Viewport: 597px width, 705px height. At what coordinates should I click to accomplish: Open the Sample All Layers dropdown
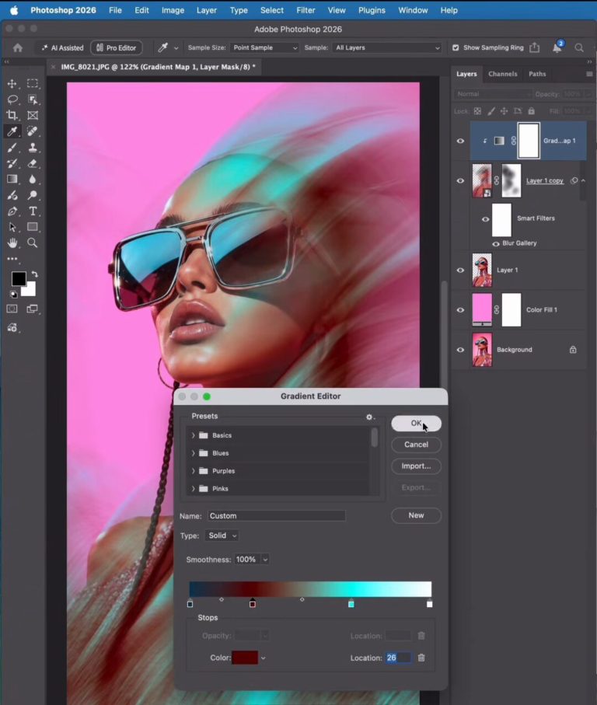click(x=386, y=47)
